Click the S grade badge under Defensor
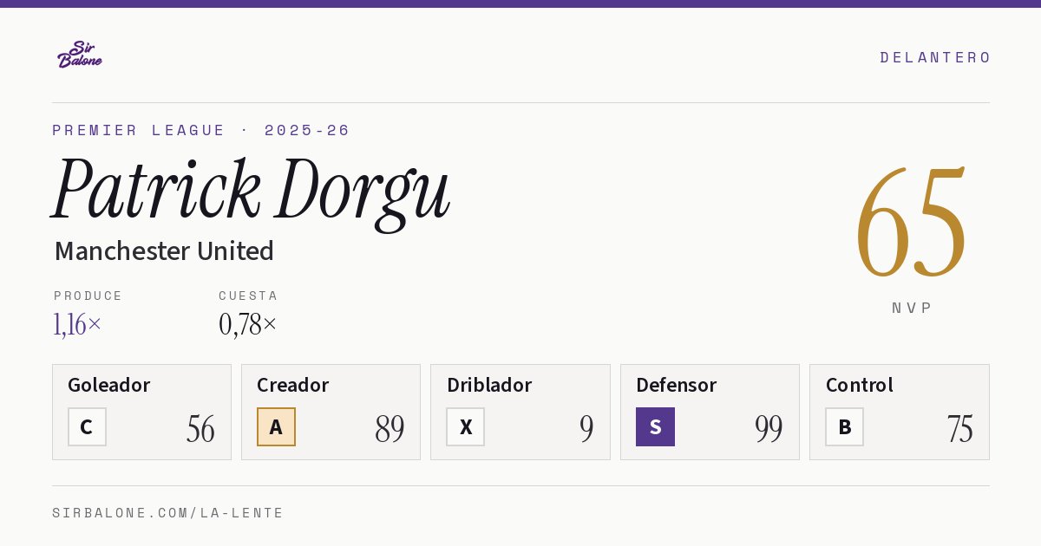Screen dimensions: 1041x546 click(x=655, y=426)
